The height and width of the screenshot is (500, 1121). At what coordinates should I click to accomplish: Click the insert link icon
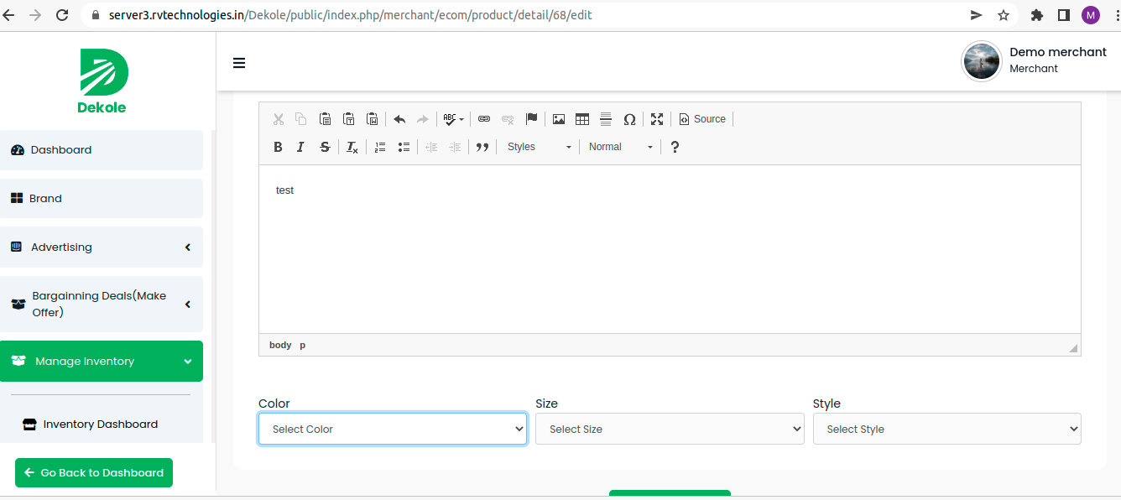pyautogui.click(x=484, y=119)
